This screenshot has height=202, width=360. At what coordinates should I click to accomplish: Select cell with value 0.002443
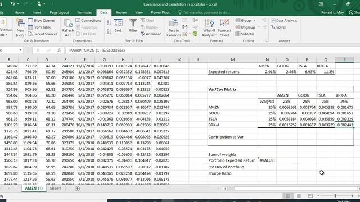pyautogui.click(x=344, y=125)
